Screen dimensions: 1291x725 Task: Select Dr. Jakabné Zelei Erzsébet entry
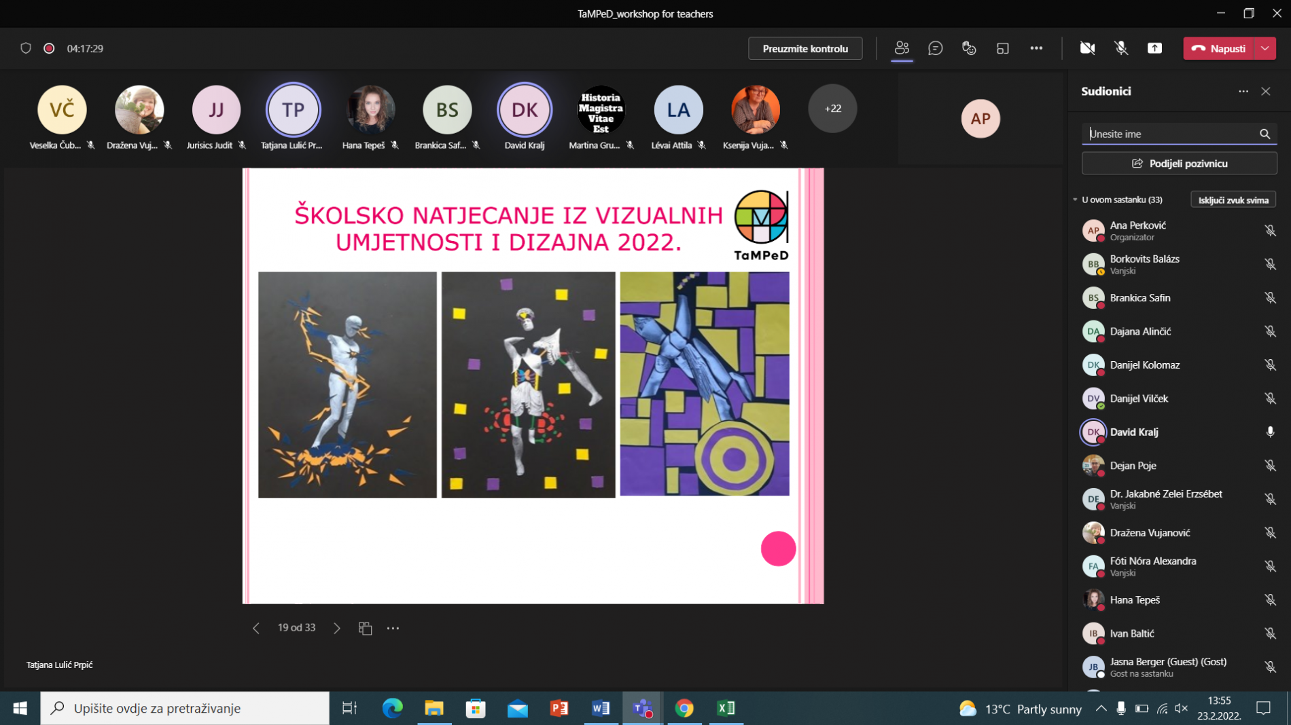(1179, 499)
